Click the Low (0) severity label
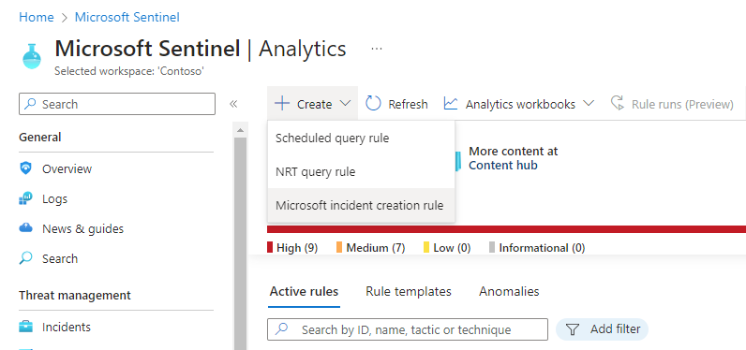This screenshot has width=746, height=350. click(452, 248)
